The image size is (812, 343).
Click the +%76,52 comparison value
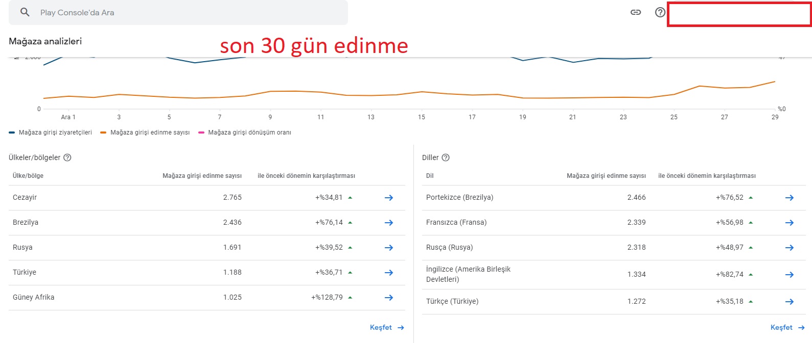pyautogui.click(x=730, y=197)
